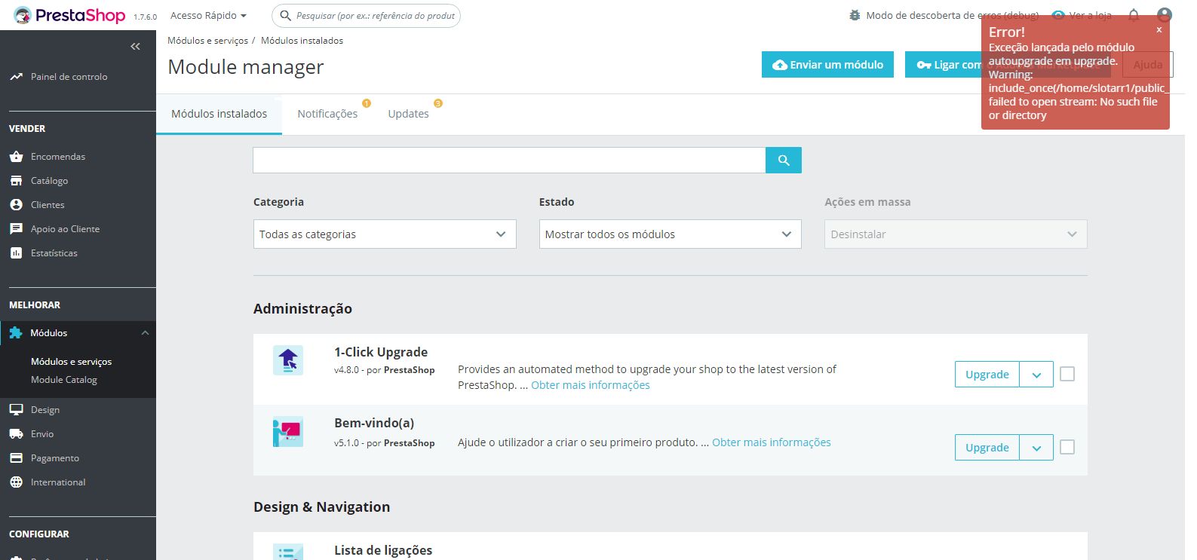
Task: Click Módulos e serviços breadcrumb link
Action: click(207, 41)
